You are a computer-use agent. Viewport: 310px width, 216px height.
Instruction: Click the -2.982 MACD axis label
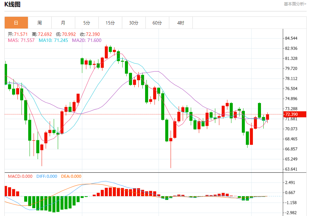[290, 213]
